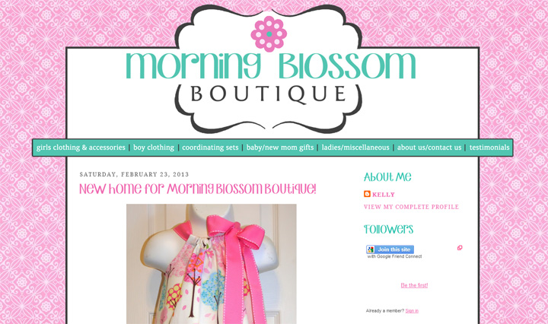
Task: Click the pink flower logo icon
Action: coord(269,34)
